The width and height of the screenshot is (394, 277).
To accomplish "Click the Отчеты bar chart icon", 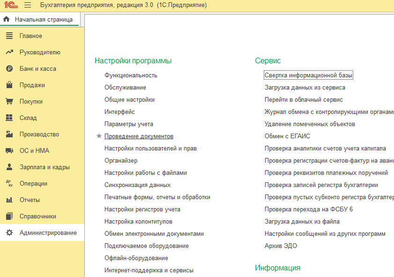I will [9, 200].
